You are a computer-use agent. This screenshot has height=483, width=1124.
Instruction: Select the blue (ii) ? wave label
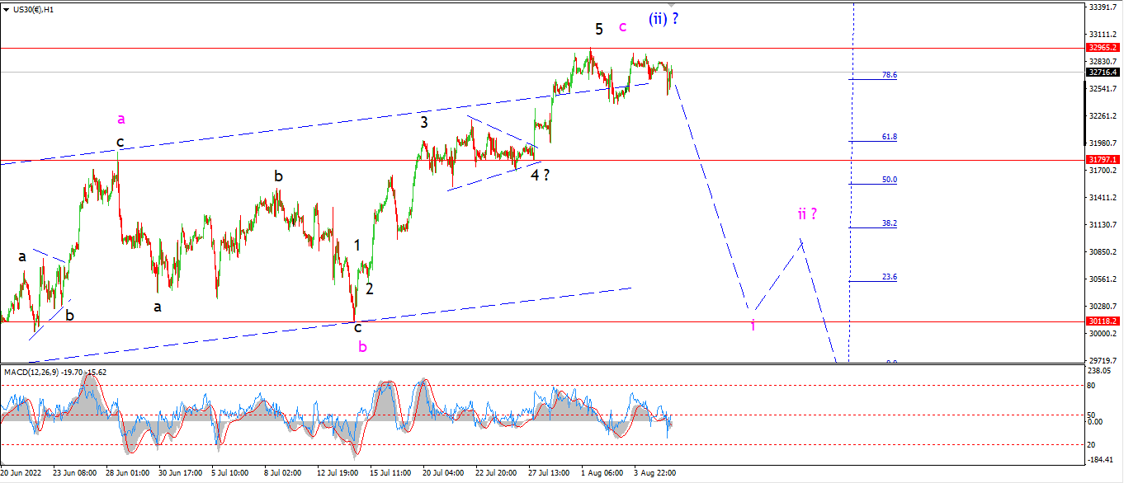tap(664, 18)
